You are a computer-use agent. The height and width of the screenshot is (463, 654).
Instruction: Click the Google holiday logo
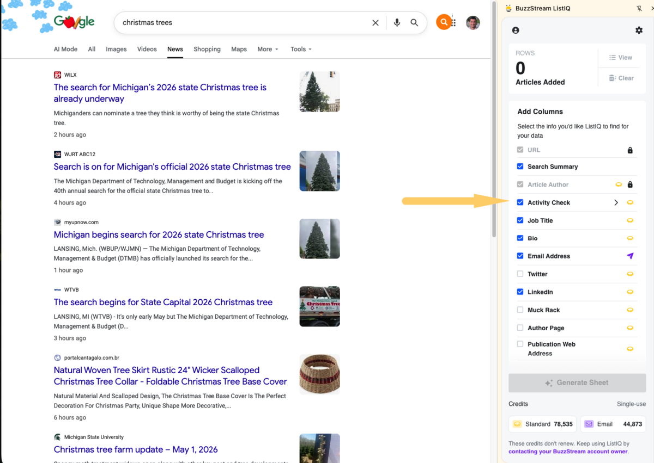coord(74,22)
